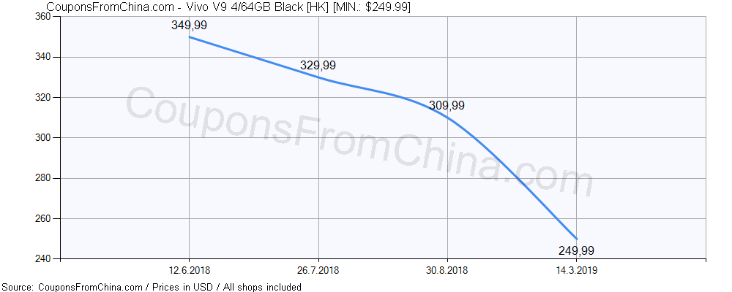
Task: Click the 329,99 data label
Action: click(x=318, y=65)
